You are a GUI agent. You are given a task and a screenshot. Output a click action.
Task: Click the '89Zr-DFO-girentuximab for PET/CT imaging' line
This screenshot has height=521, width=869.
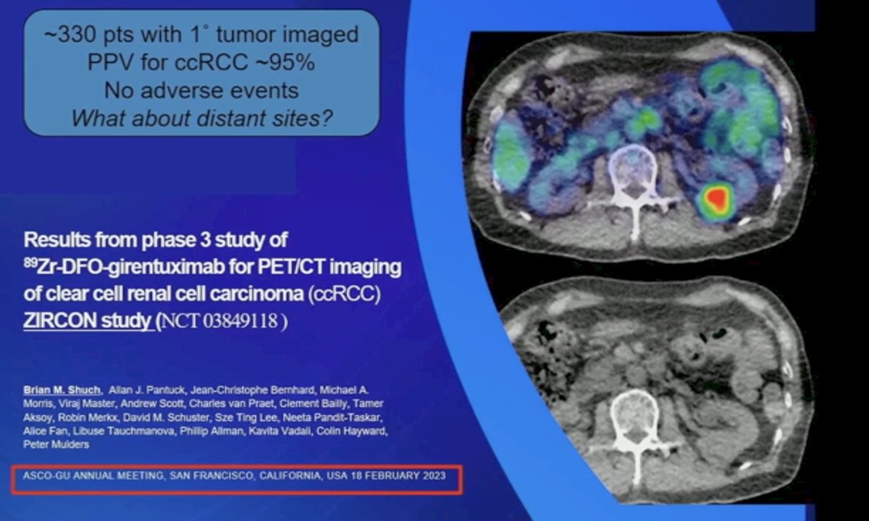pyautogui.click(x=213, y=267)
